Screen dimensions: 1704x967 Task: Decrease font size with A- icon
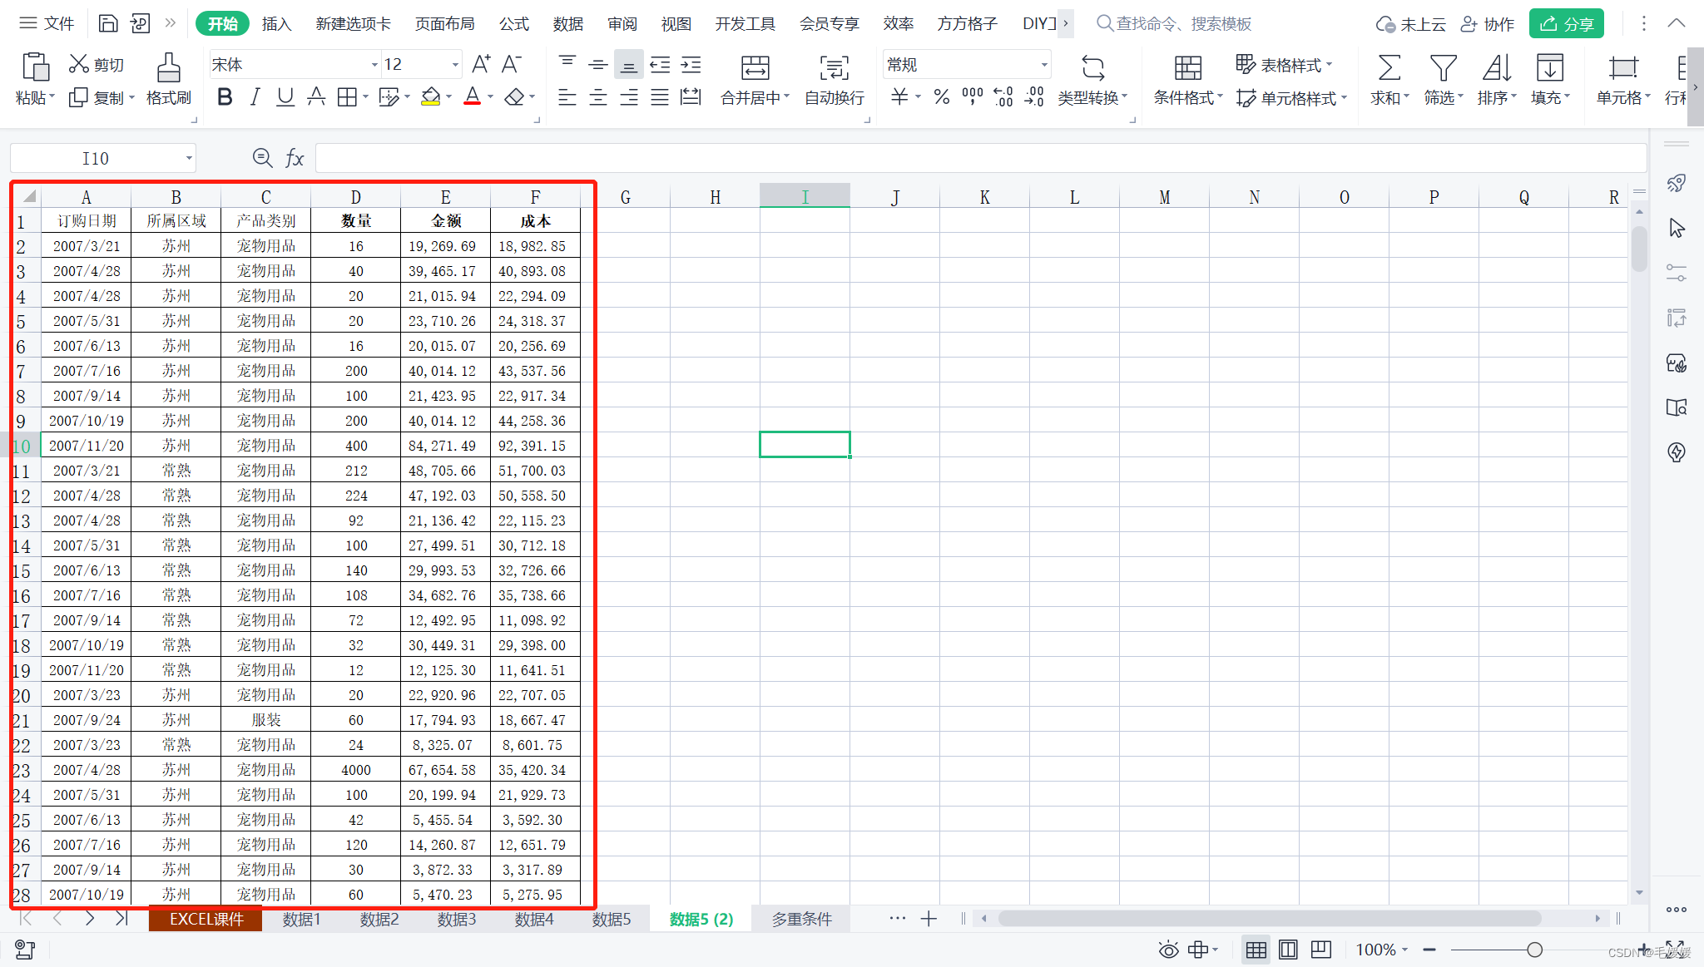pyautogui.click(x=512, y=64)
